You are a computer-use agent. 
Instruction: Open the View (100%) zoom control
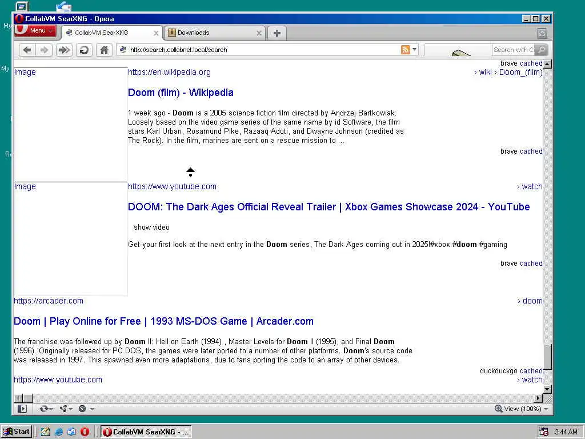pyautogui.click(x=521, y=409)
